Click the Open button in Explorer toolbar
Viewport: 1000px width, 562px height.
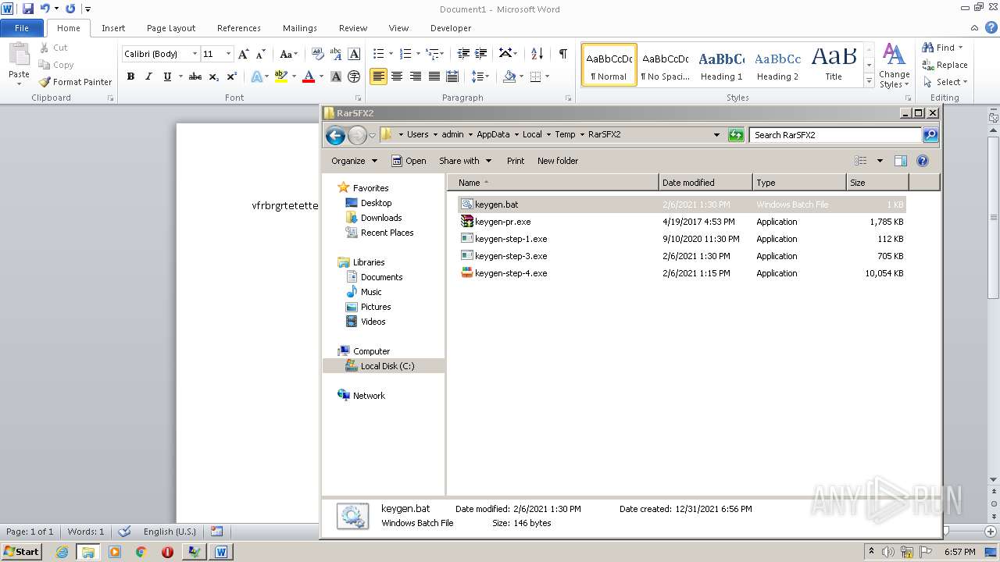point(409,161)
